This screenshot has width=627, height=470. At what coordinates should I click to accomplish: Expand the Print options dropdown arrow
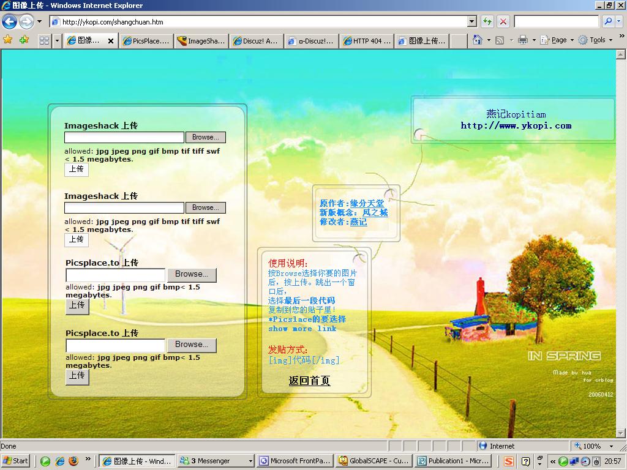click(534, 40)
